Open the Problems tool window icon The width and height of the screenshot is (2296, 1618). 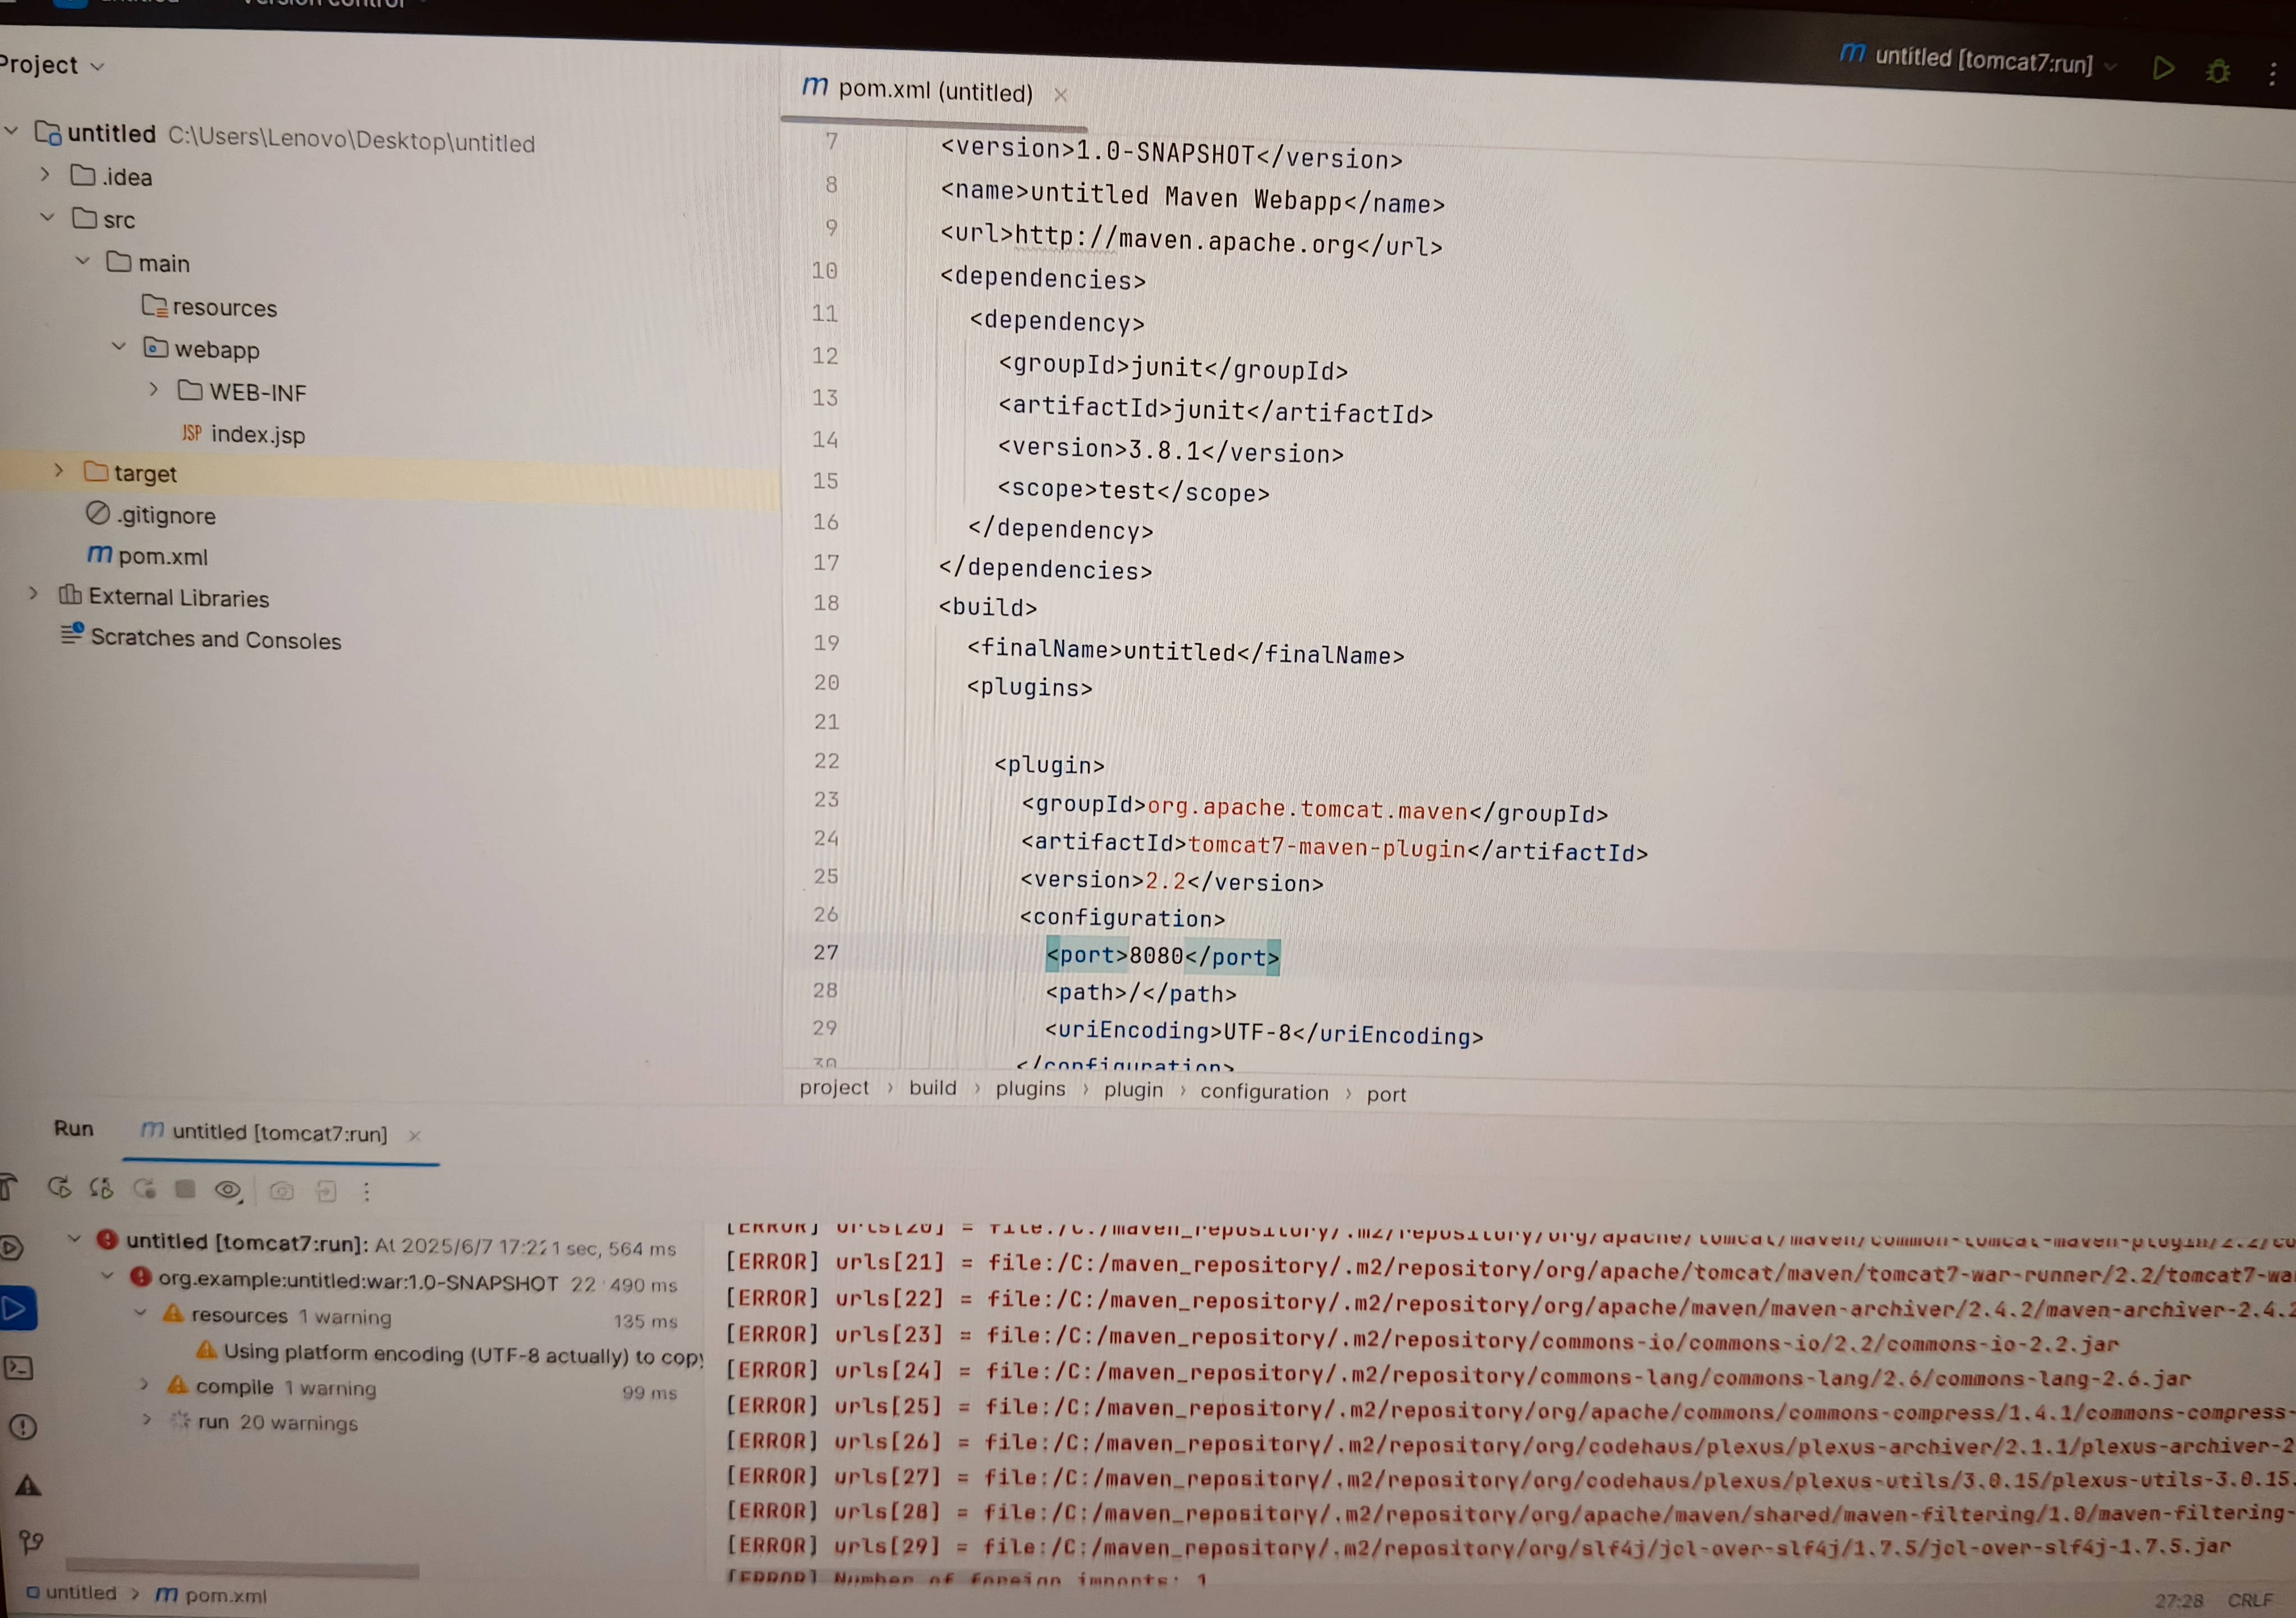click(x=22, y=1427)
